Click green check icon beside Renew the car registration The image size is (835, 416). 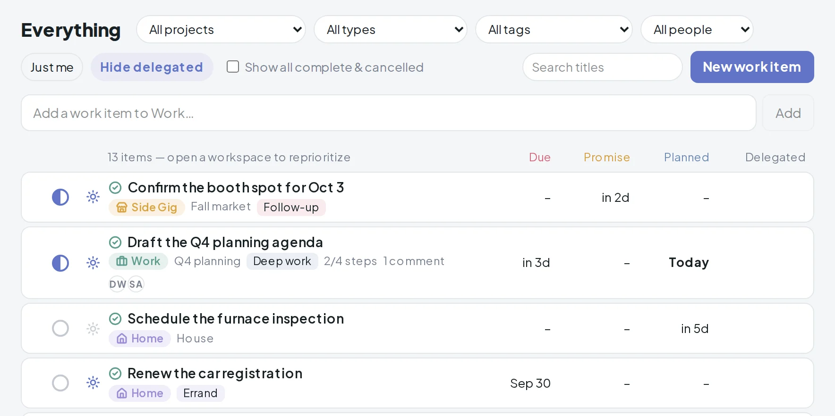coord(115,374)
